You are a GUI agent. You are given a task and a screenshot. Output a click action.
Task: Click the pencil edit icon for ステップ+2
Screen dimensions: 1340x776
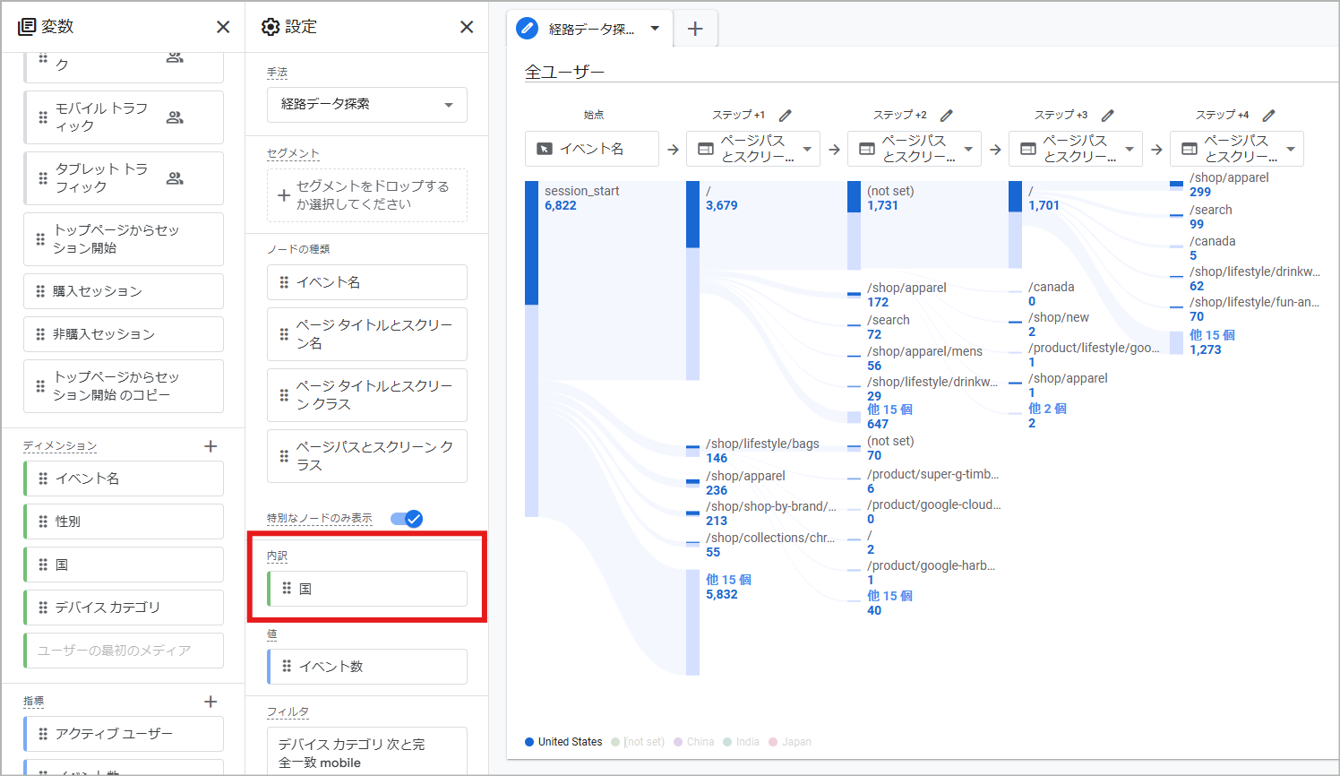pos(947,116)
